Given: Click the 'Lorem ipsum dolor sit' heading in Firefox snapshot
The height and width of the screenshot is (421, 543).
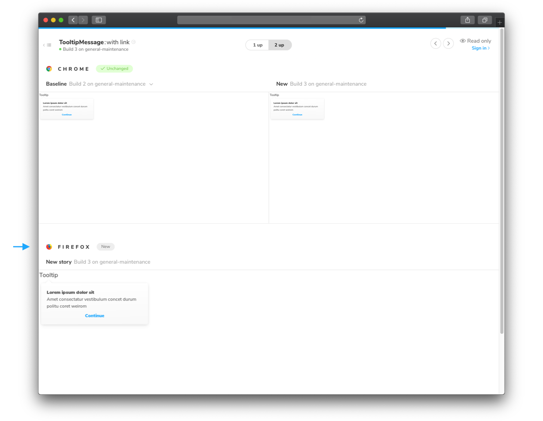Looking at the screenshot, I should point(70,292).
